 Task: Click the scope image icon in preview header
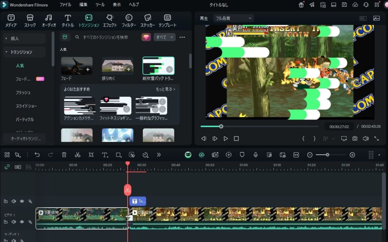point(376,18)
